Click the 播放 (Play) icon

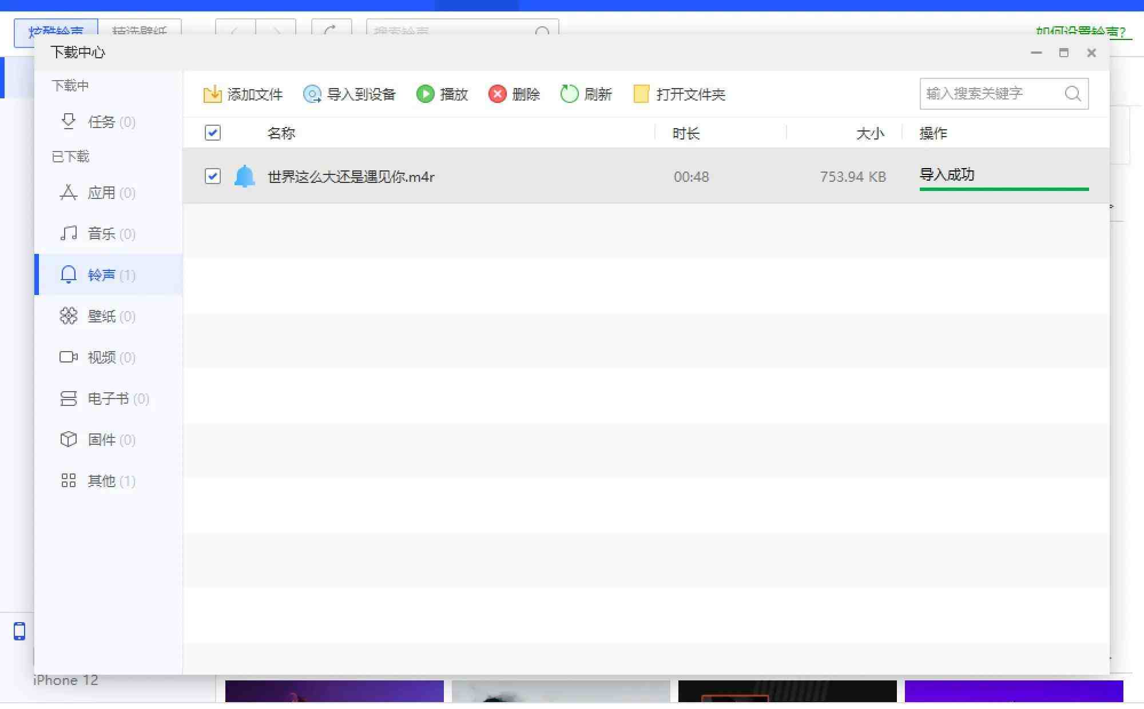pyautogui.click(x=426, y=94)
